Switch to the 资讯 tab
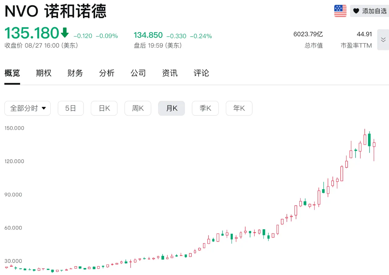 (x=170, y=73)
